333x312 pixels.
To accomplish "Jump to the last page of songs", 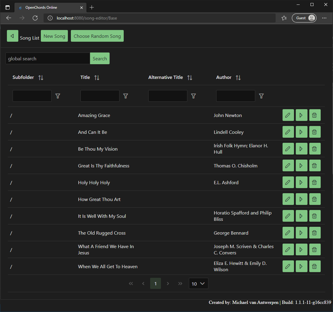I will [x=180, y=283].
